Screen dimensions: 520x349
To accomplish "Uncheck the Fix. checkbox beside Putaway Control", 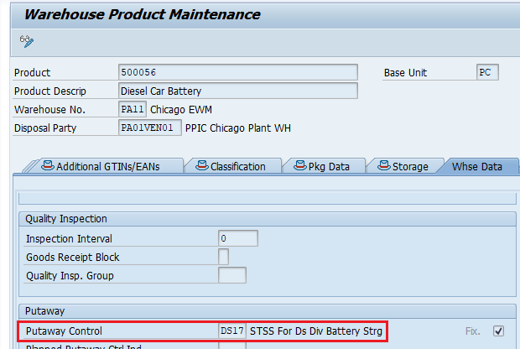I will point(499,331).
